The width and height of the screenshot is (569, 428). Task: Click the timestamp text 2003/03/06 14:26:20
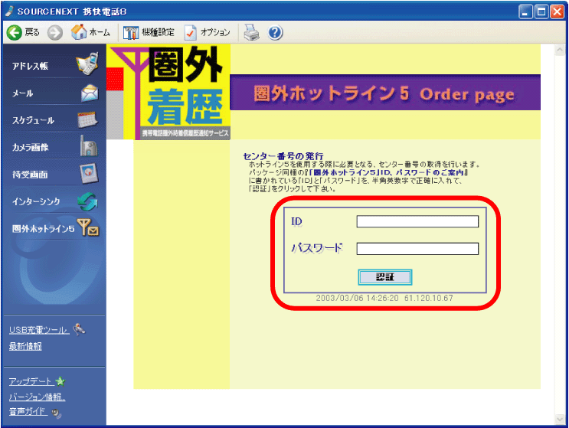(x=357, y=298)
